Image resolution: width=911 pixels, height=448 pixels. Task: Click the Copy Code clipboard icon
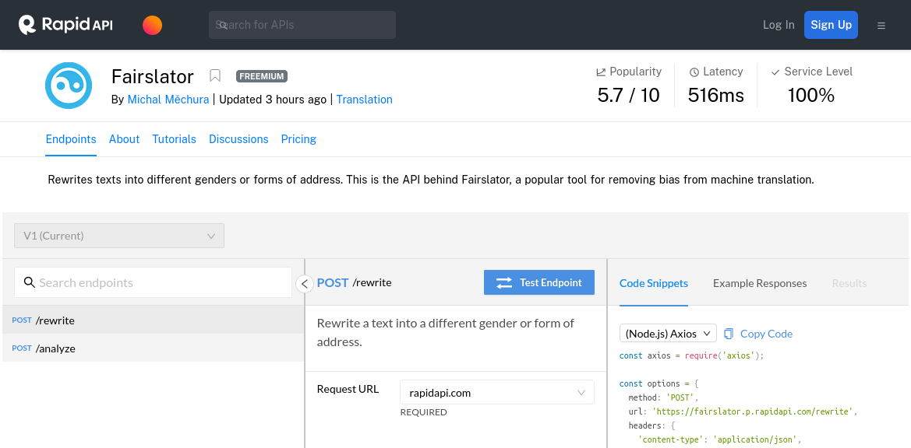(x=729, y=334)
